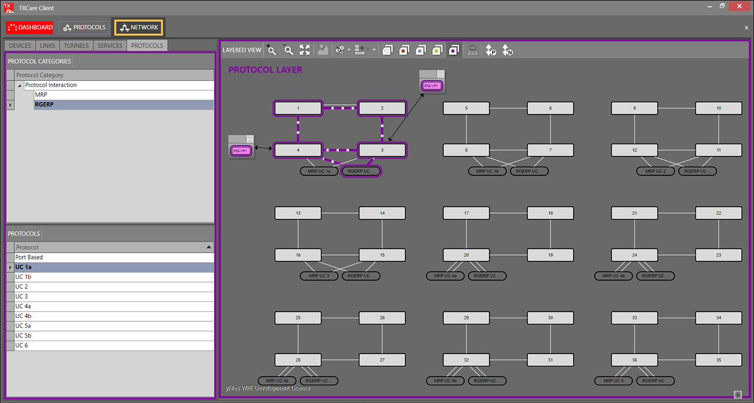Select MRP protocol category
This screenshot has height=403, width=754.
123,95
